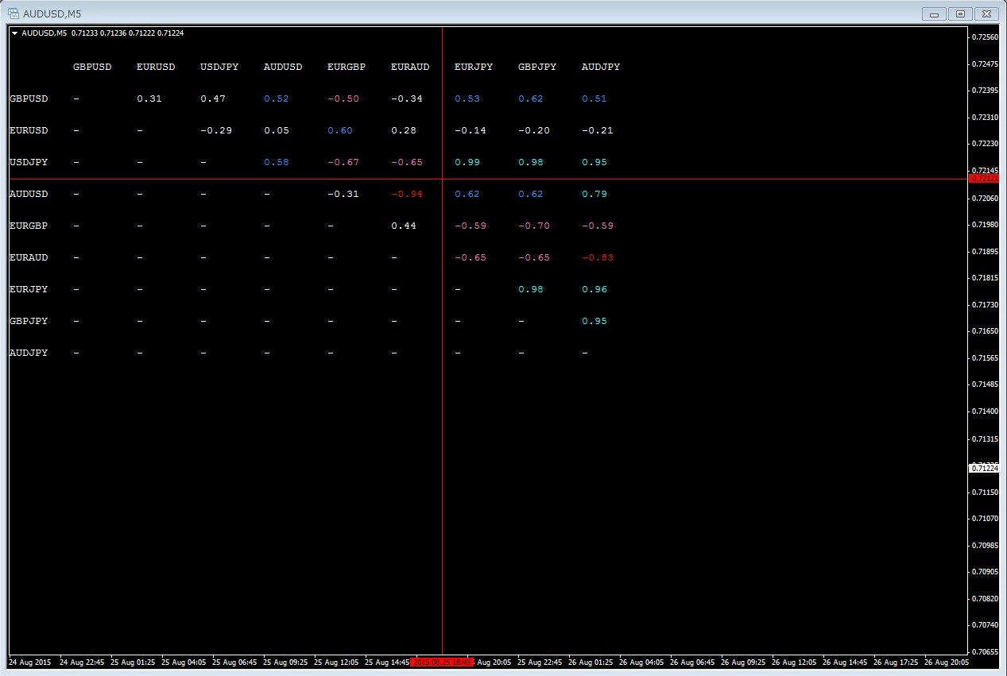This screenshot has height=676, width=1007.
Task: Click the AUDUSD row label
Action: tap(29, 194)
